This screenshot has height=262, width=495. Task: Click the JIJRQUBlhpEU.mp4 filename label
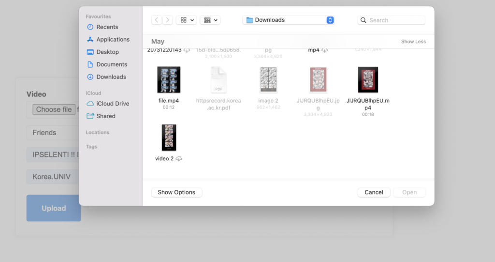[x=368, y=104]
